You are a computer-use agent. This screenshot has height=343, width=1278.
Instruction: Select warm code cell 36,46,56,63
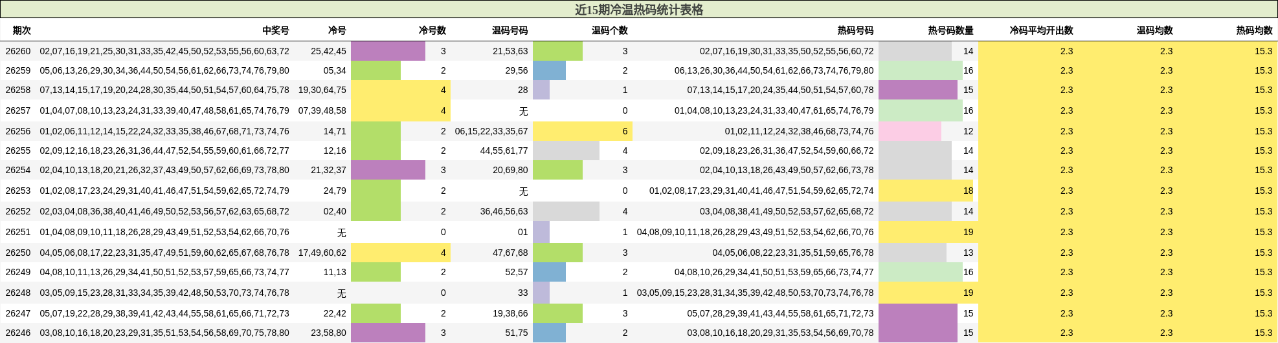504,211
